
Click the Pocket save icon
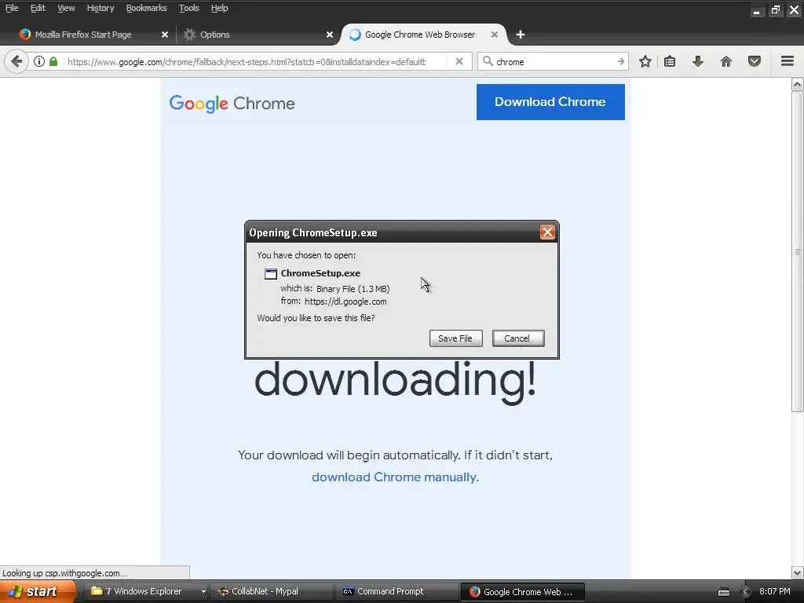(755, 61)
